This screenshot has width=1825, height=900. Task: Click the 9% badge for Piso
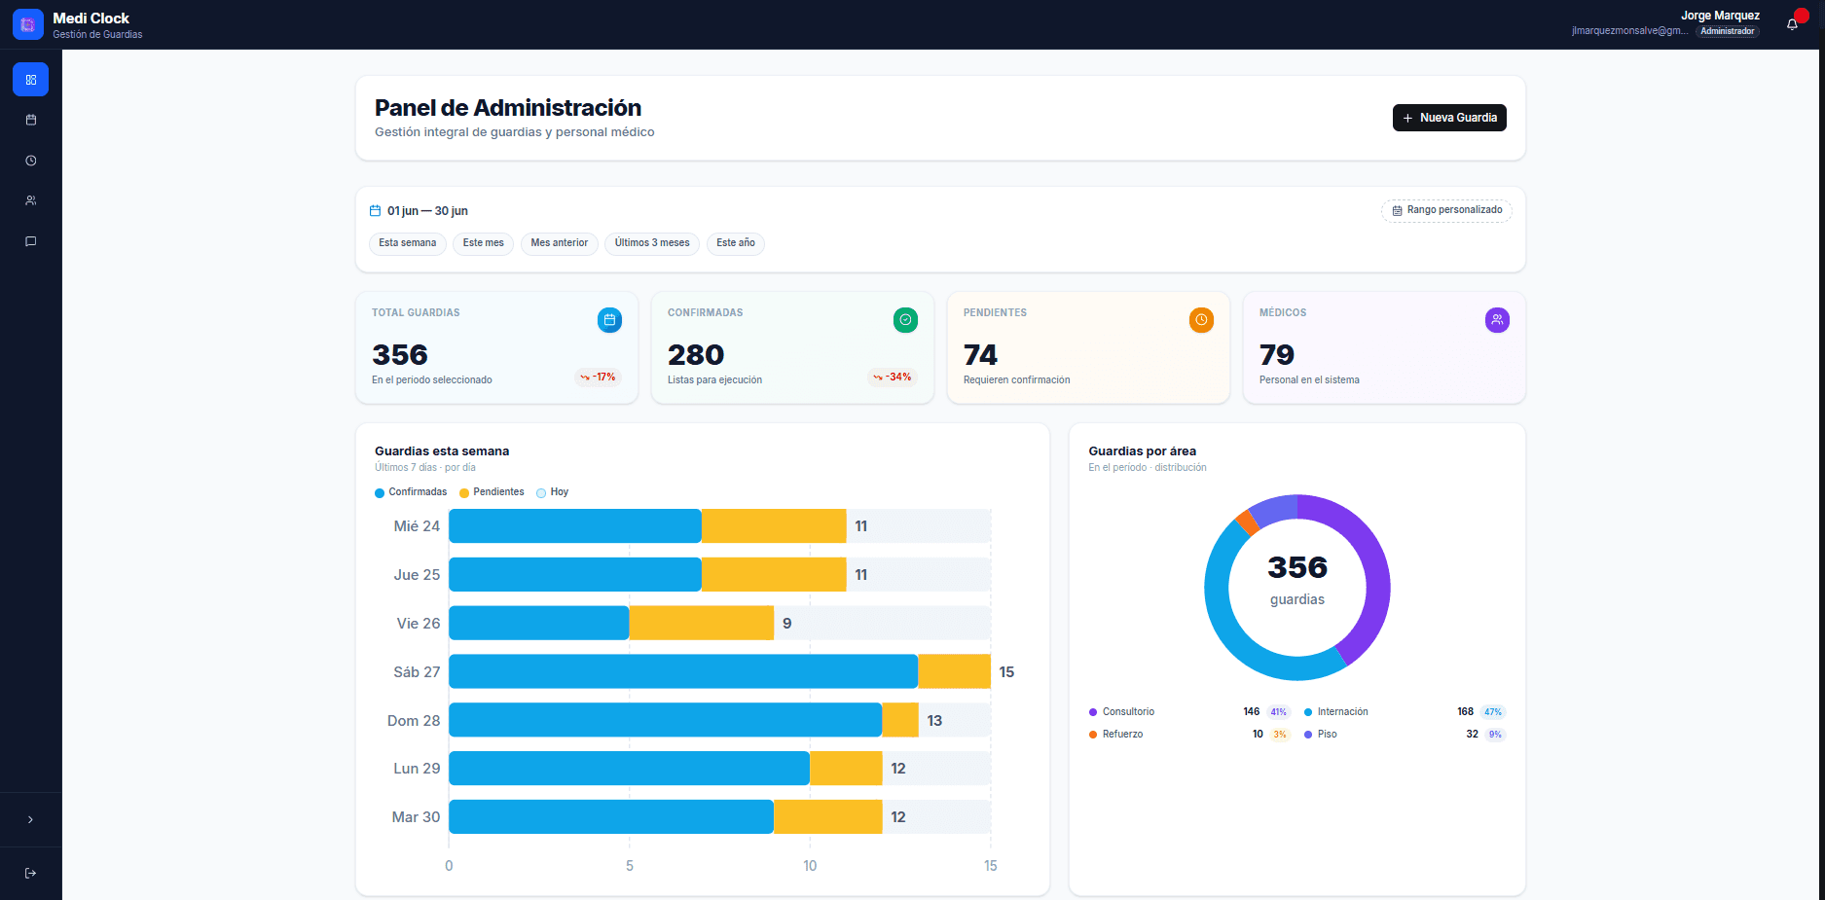(x=1495, y=735)
